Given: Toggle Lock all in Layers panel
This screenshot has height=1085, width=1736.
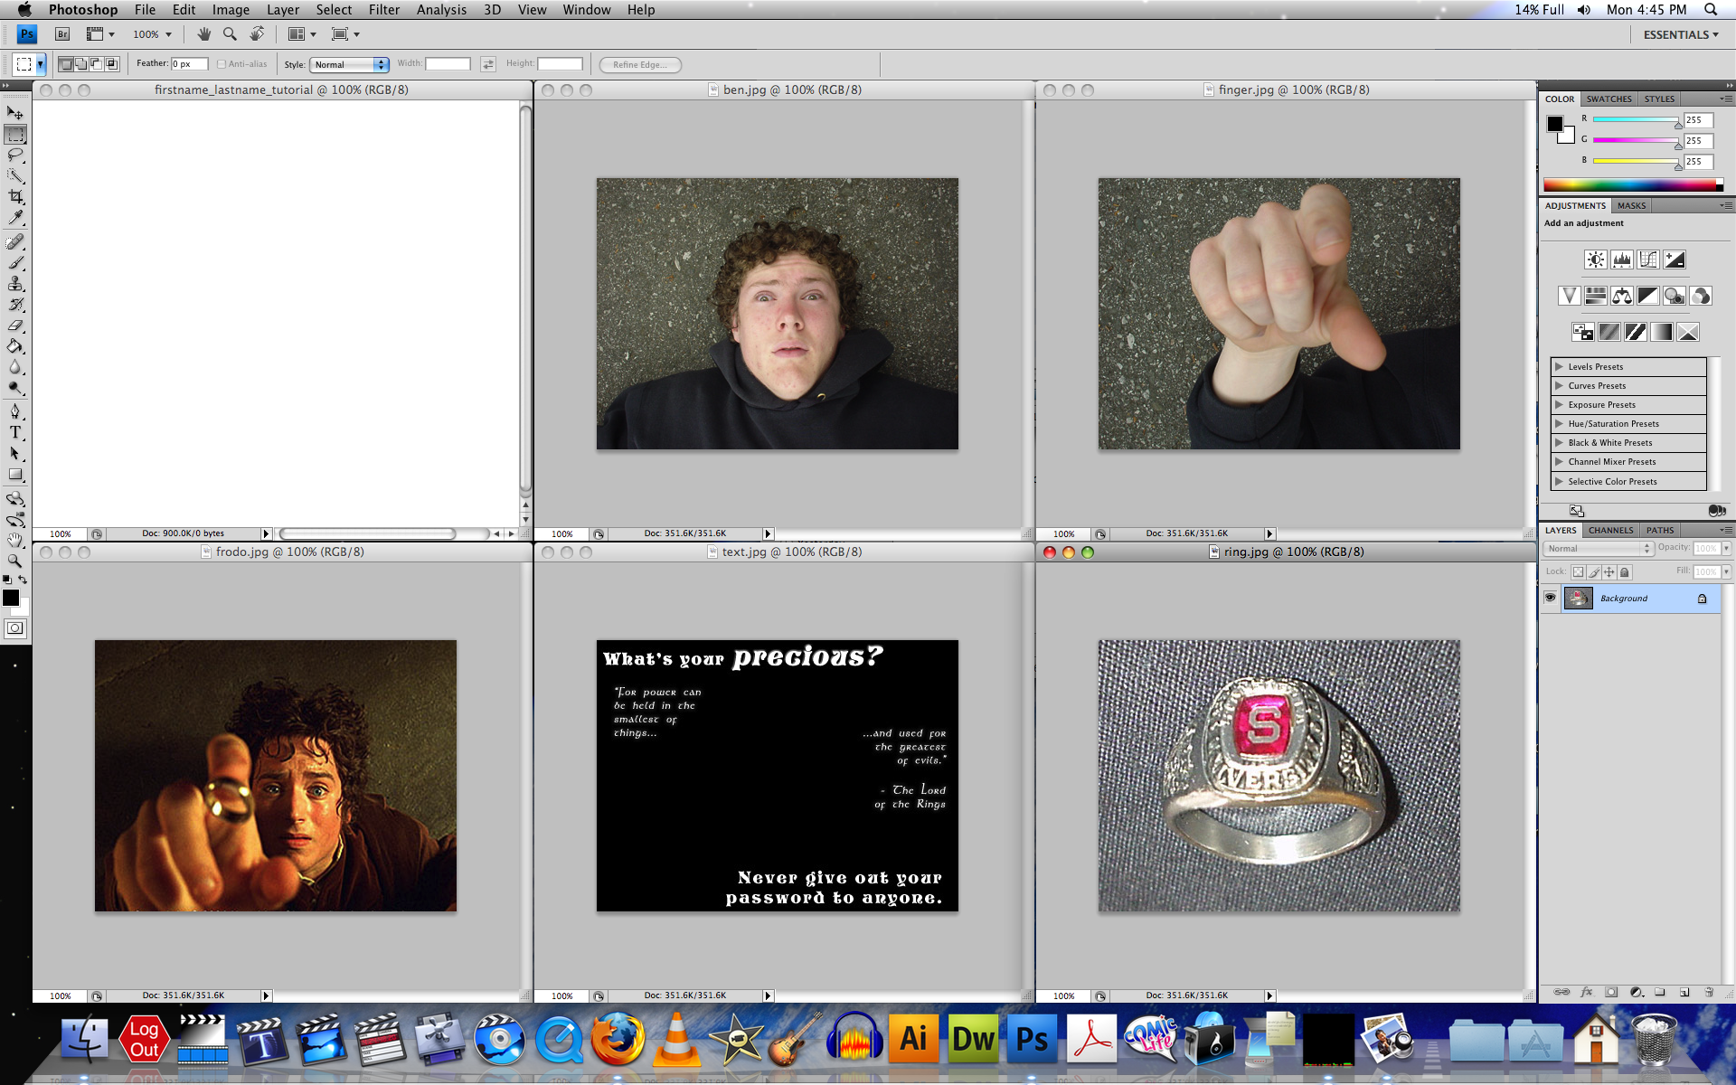Looking at the screenshot, I should click(1625, 572).
